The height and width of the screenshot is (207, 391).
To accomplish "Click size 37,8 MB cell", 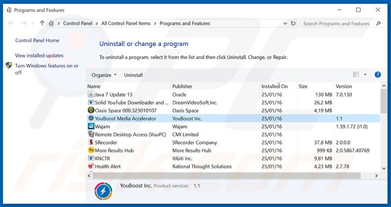I will (323, 143).
